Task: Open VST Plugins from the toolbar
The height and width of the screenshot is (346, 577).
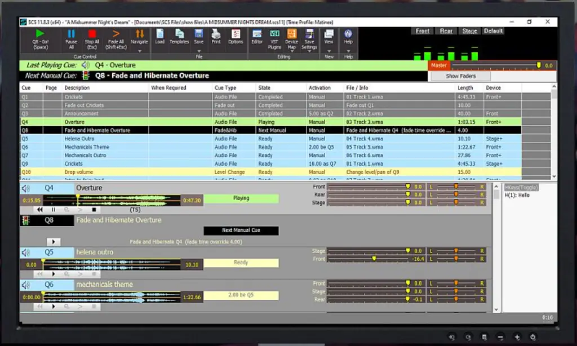Action: coord(274,34)
